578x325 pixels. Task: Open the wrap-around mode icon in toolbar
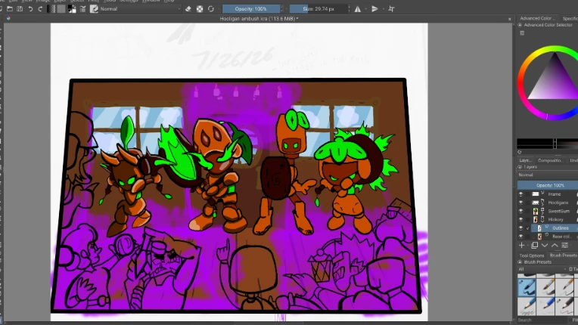[x=391, y=9]
